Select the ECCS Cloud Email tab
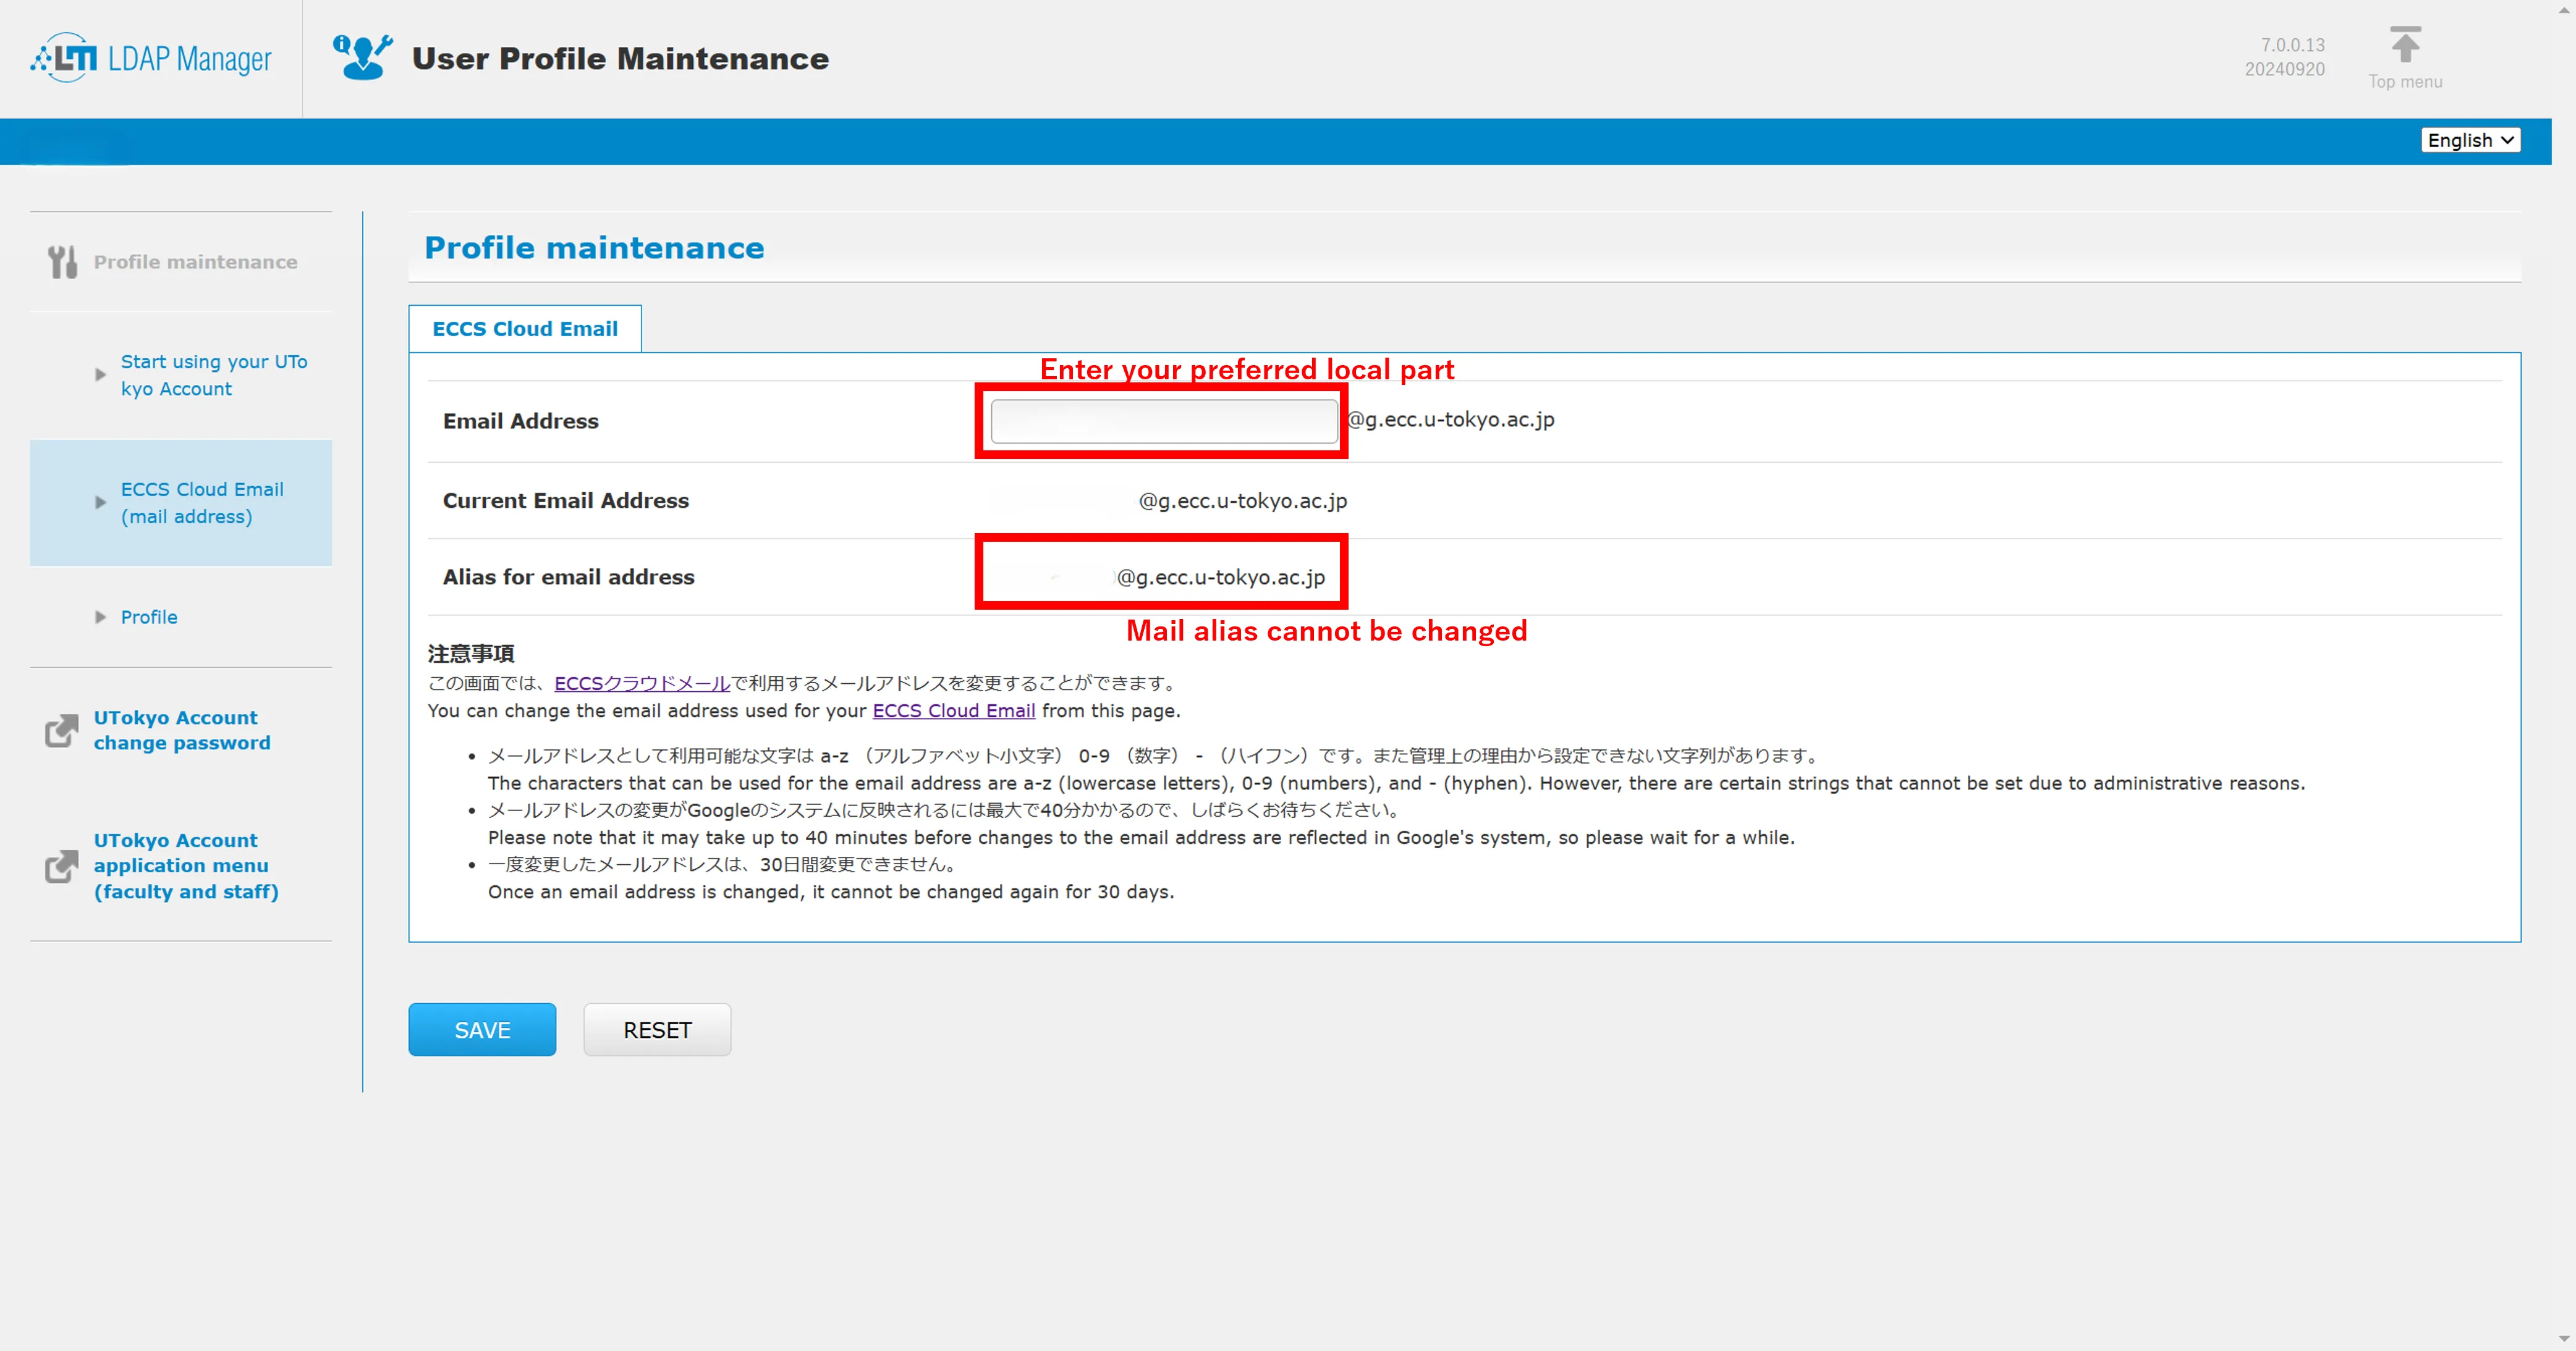Screen dimensions: 2576x1351 (x=524, y=329)
